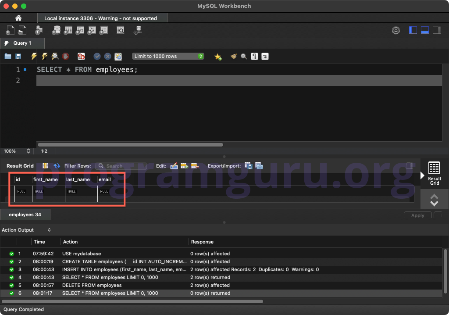The height and width of the screenshot is (315, 449).
Task: Beautify the SQL with broom icon
Action: pos(234,56)
